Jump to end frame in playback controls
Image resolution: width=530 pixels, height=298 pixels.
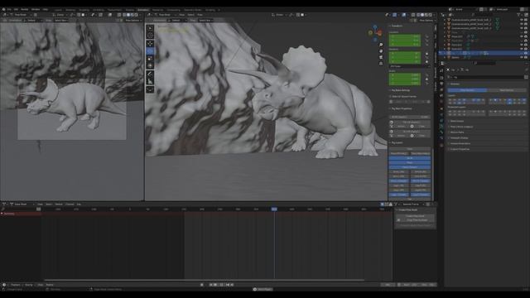pos(233,285)
